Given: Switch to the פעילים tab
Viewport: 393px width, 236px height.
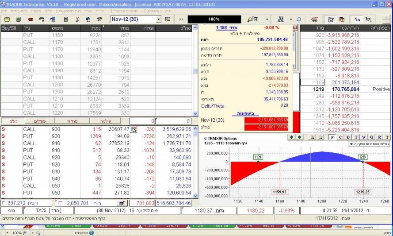Looking at the screenshot, I should pos(35,120).
